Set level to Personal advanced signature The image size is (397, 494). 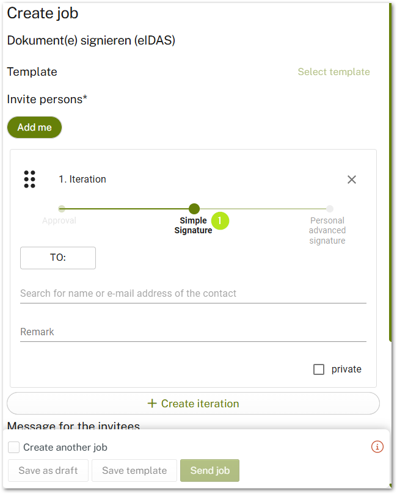(330, 209)
